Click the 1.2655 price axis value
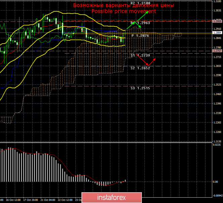The height and width of the screenshot is (203, 223). point(217,66)
